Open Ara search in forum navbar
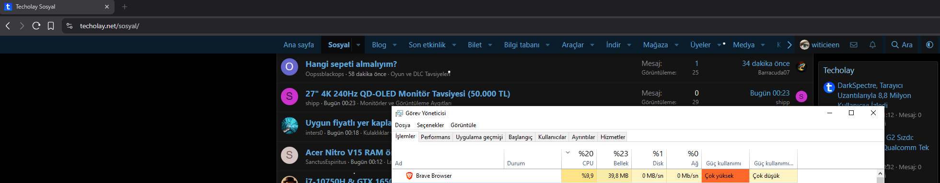This screenshot has height=183, width=940. [902, 45]
